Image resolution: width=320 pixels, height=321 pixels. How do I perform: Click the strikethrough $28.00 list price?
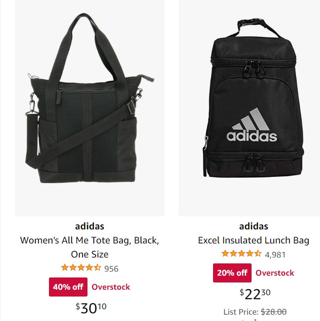tap(274, 312)
